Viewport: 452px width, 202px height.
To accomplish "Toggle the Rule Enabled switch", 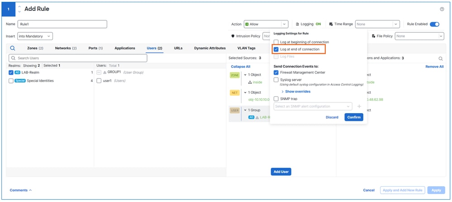I will [434, 24].
